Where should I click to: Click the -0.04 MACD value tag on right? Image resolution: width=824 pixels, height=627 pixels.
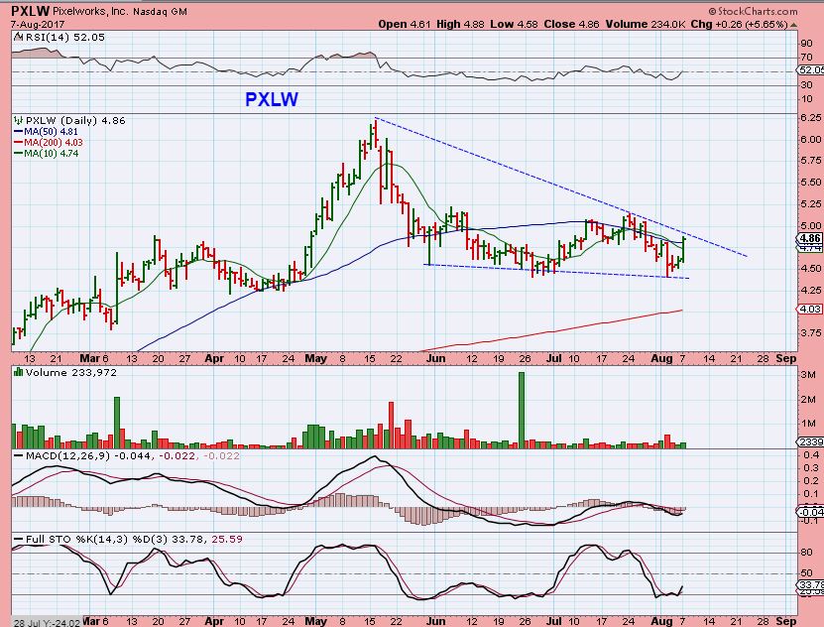click(x=810, y=512)
